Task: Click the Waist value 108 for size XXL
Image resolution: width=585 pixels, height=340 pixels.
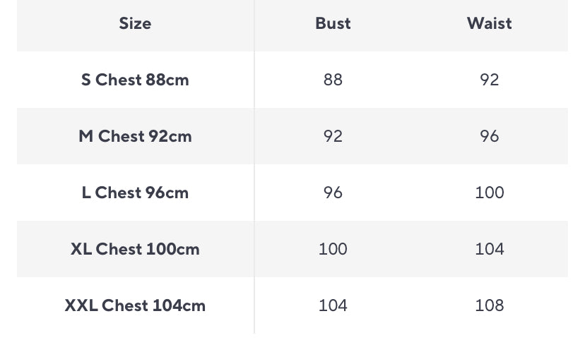Action: pos(489,305)
